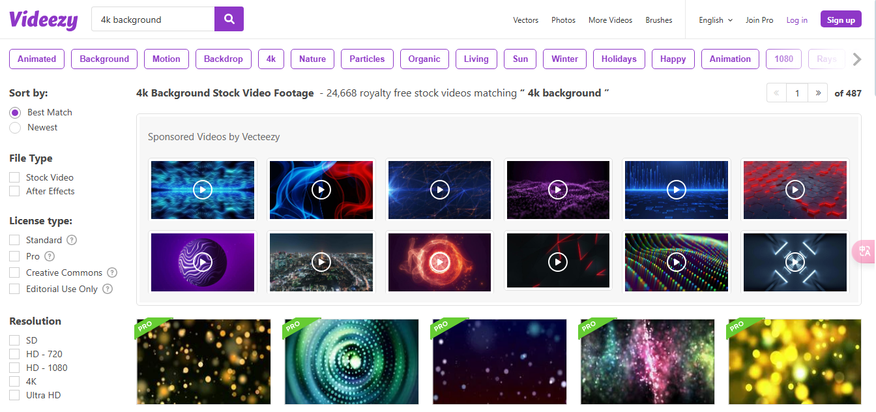Image resolution: width=876 pixels, height=412 pixels.
Task: Go to the next results page arrow
Action: (818, 93)
